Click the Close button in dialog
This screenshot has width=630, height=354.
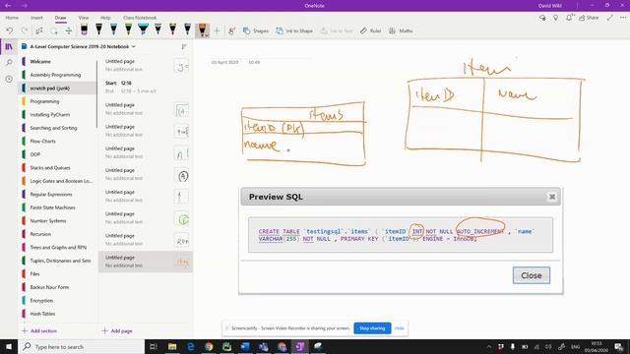pos(532,275)
